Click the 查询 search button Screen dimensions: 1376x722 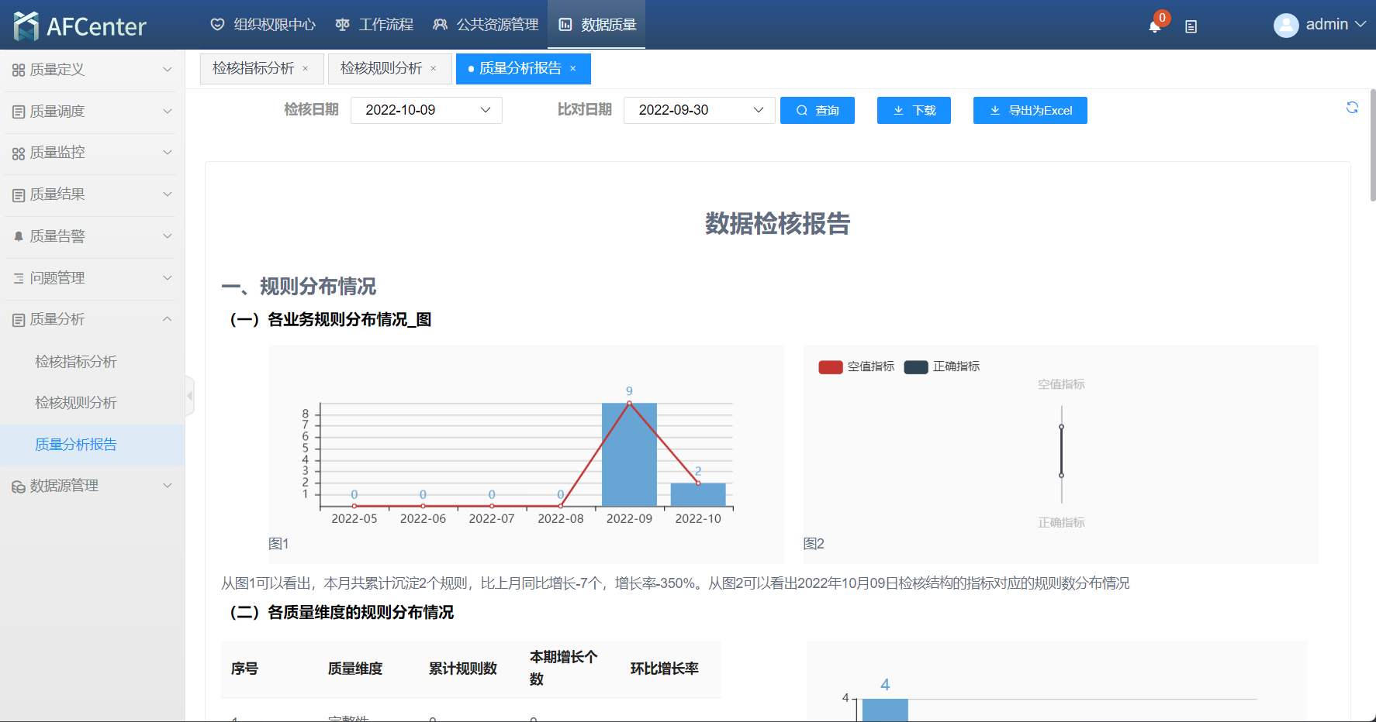[x=817, y=110]
